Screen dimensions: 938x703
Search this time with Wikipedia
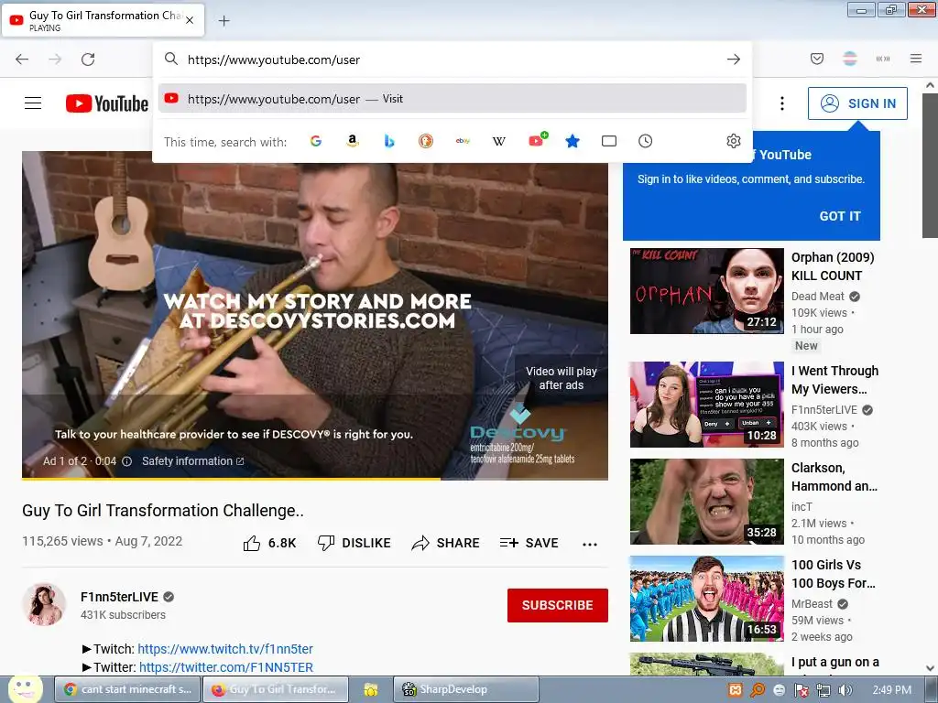coord(499,141)
